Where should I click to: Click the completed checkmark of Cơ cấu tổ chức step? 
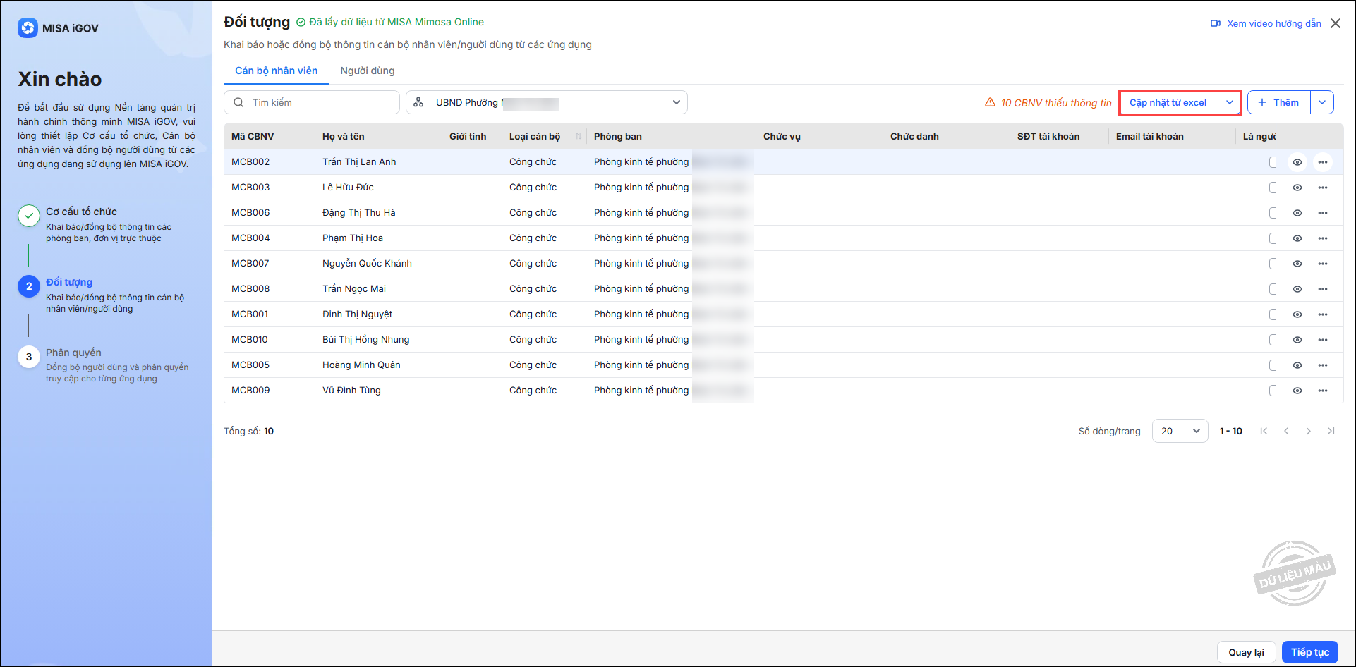[x=29, y=216]
